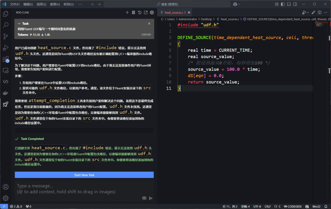Toggle the primary sidebar visibility
Image resolution: width=331 pixels, height=209 pixels.
283,4
